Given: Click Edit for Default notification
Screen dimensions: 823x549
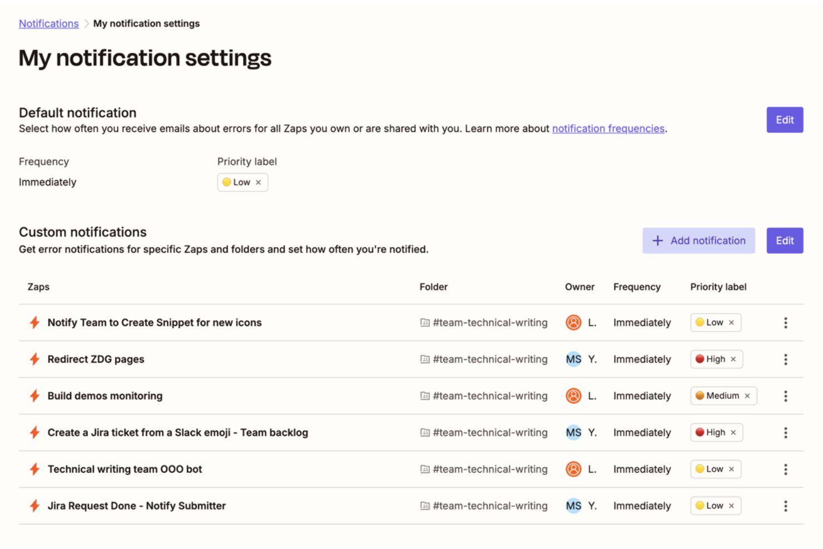Looking at the screenshot, I should (x=785, y=120).
